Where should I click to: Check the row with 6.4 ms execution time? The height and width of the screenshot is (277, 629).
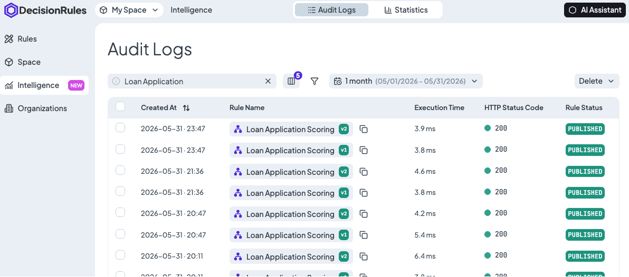tap(120, 254)
